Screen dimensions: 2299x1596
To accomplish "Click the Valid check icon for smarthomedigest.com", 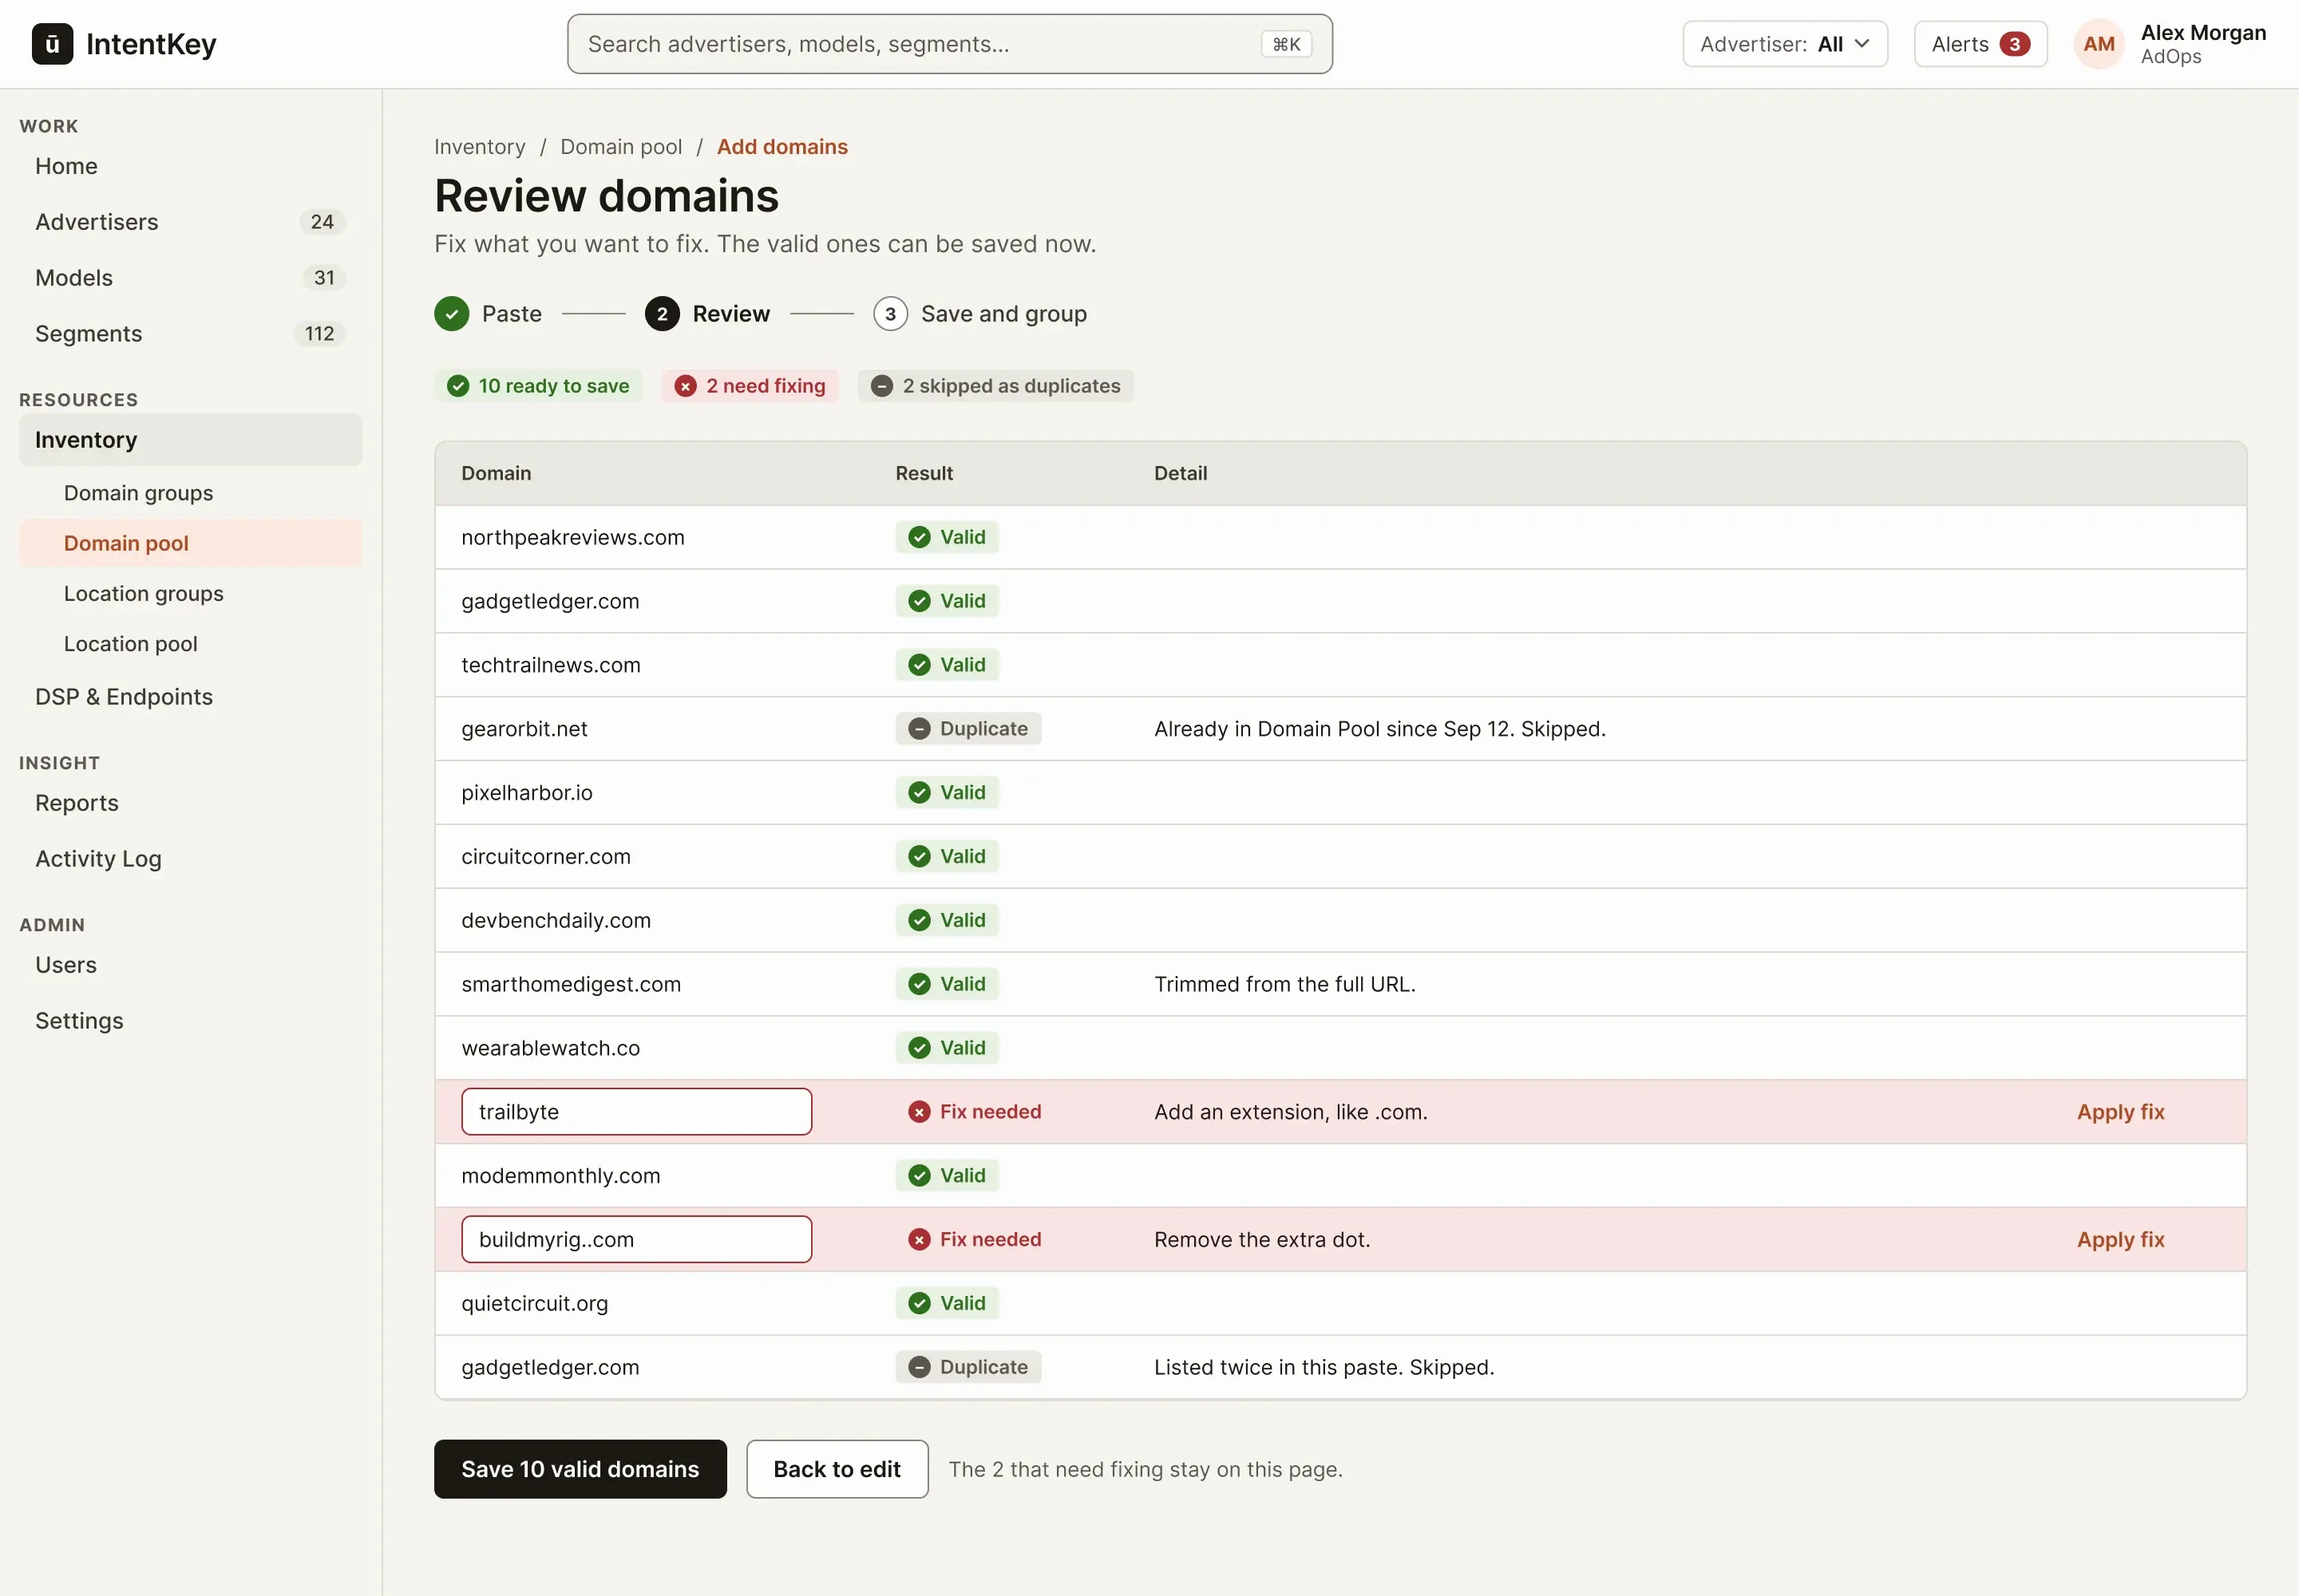I will tap(918, 984).
